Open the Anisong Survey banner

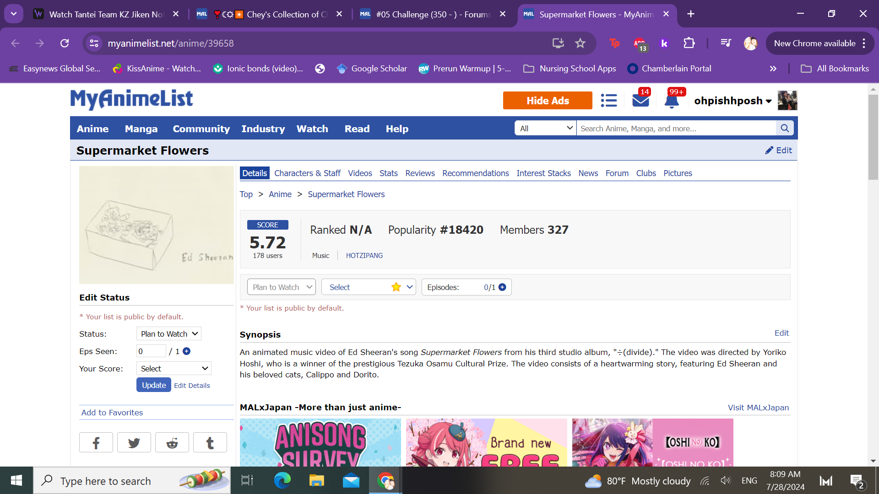[320, 442]
